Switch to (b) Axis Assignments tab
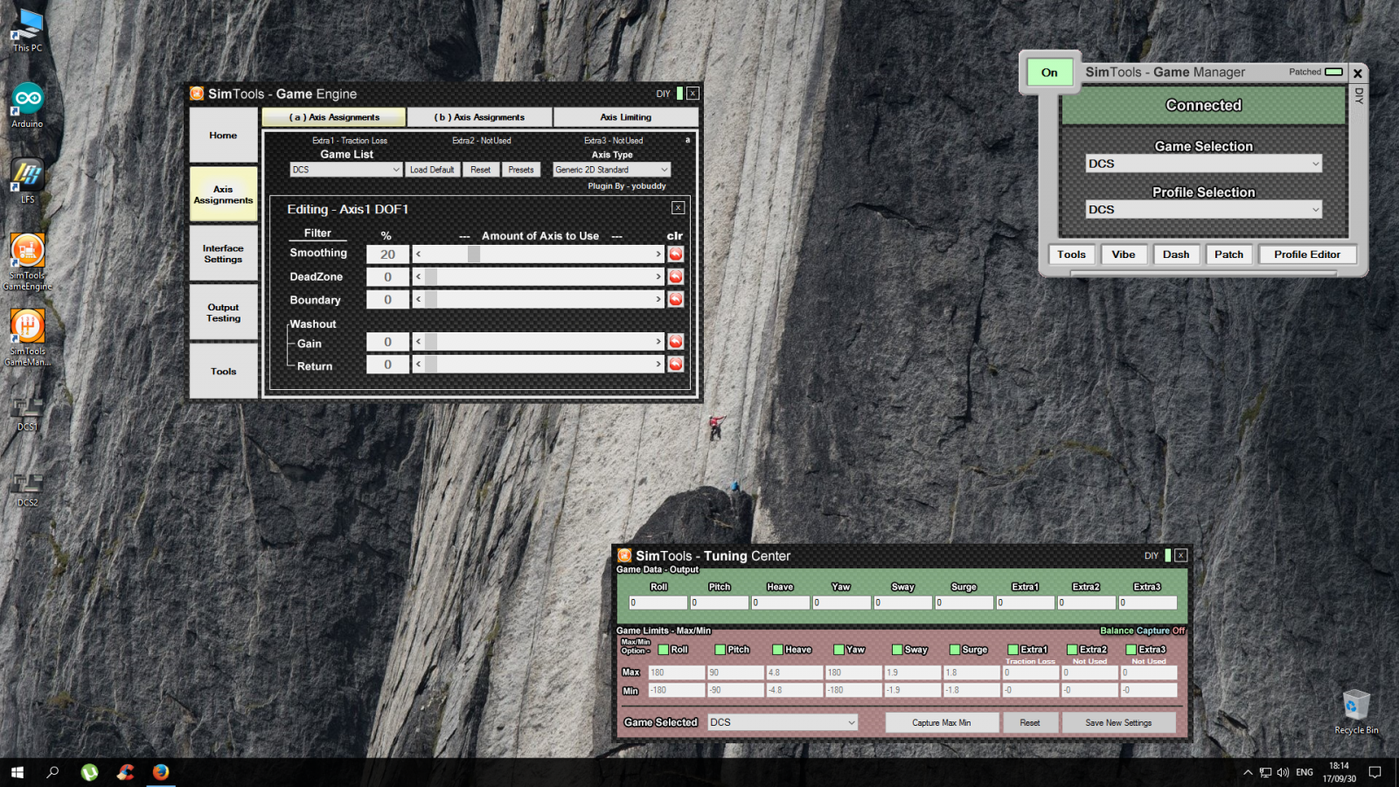 pyautogui.click(x=479, y=117)
